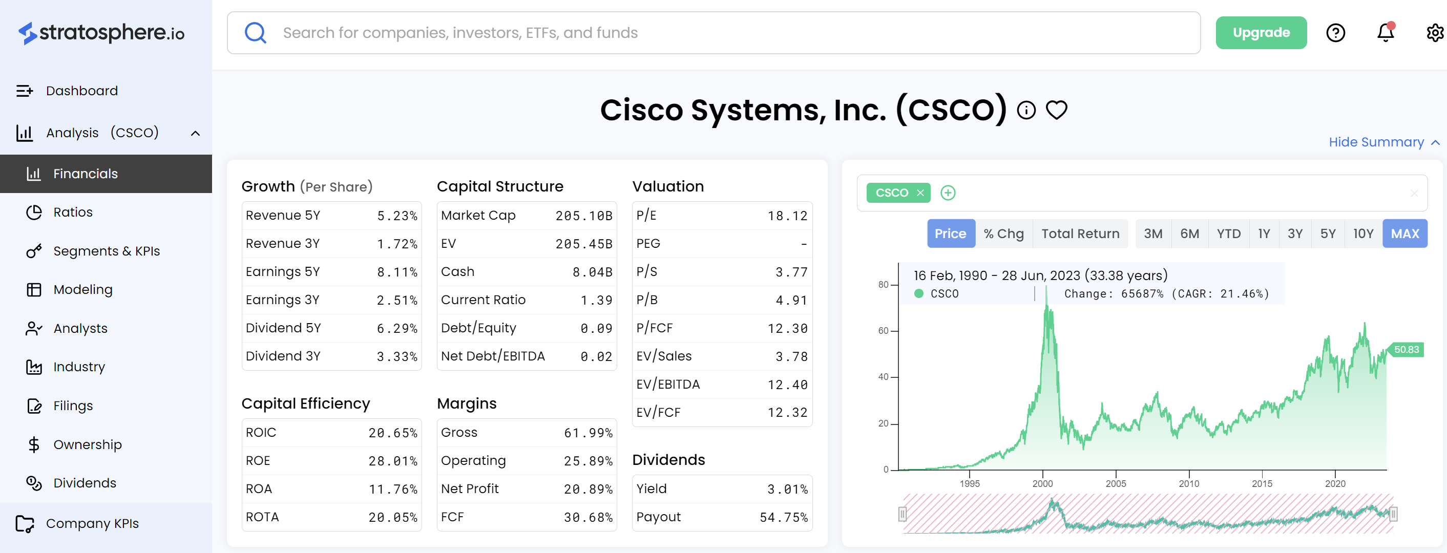Set chart range to 6M

point(1189,233)
